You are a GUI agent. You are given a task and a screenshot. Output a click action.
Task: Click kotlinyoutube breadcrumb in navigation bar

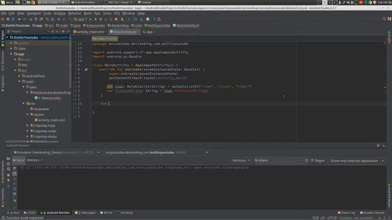pyautogui.click(x=157, y=26)
